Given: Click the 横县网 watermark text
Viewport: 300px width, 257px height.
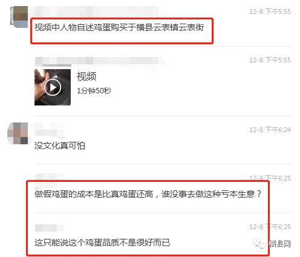Looking at the screenshot, I should coord(279,244).
